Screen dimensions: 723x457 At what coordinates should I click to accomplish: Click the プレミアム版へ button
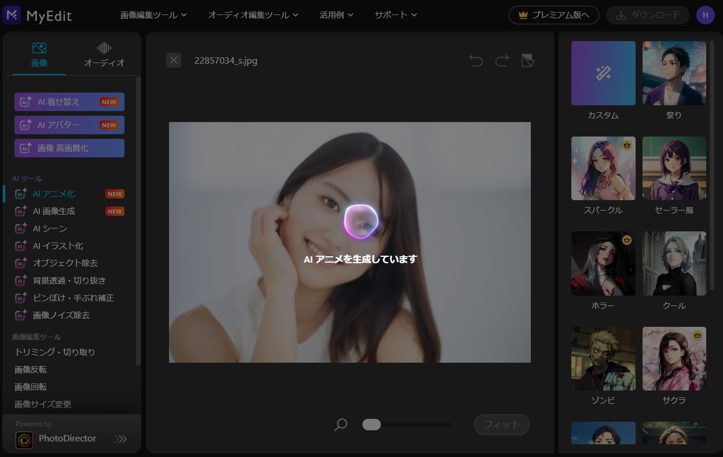(553, 15)
